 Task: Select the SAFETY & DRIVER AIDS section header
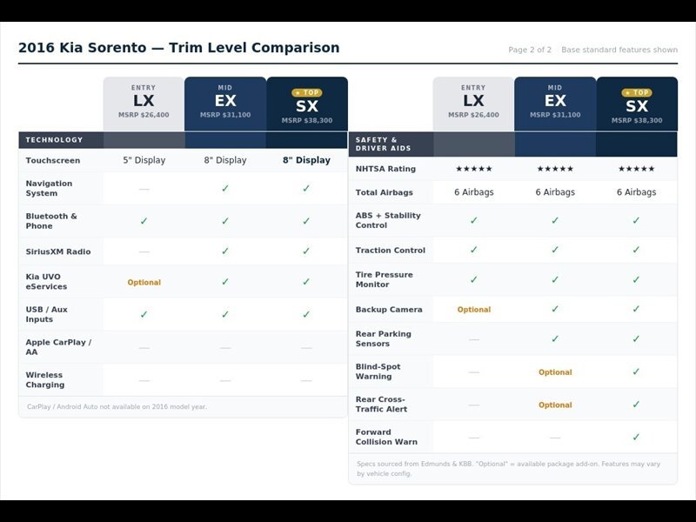click(383, 144)
